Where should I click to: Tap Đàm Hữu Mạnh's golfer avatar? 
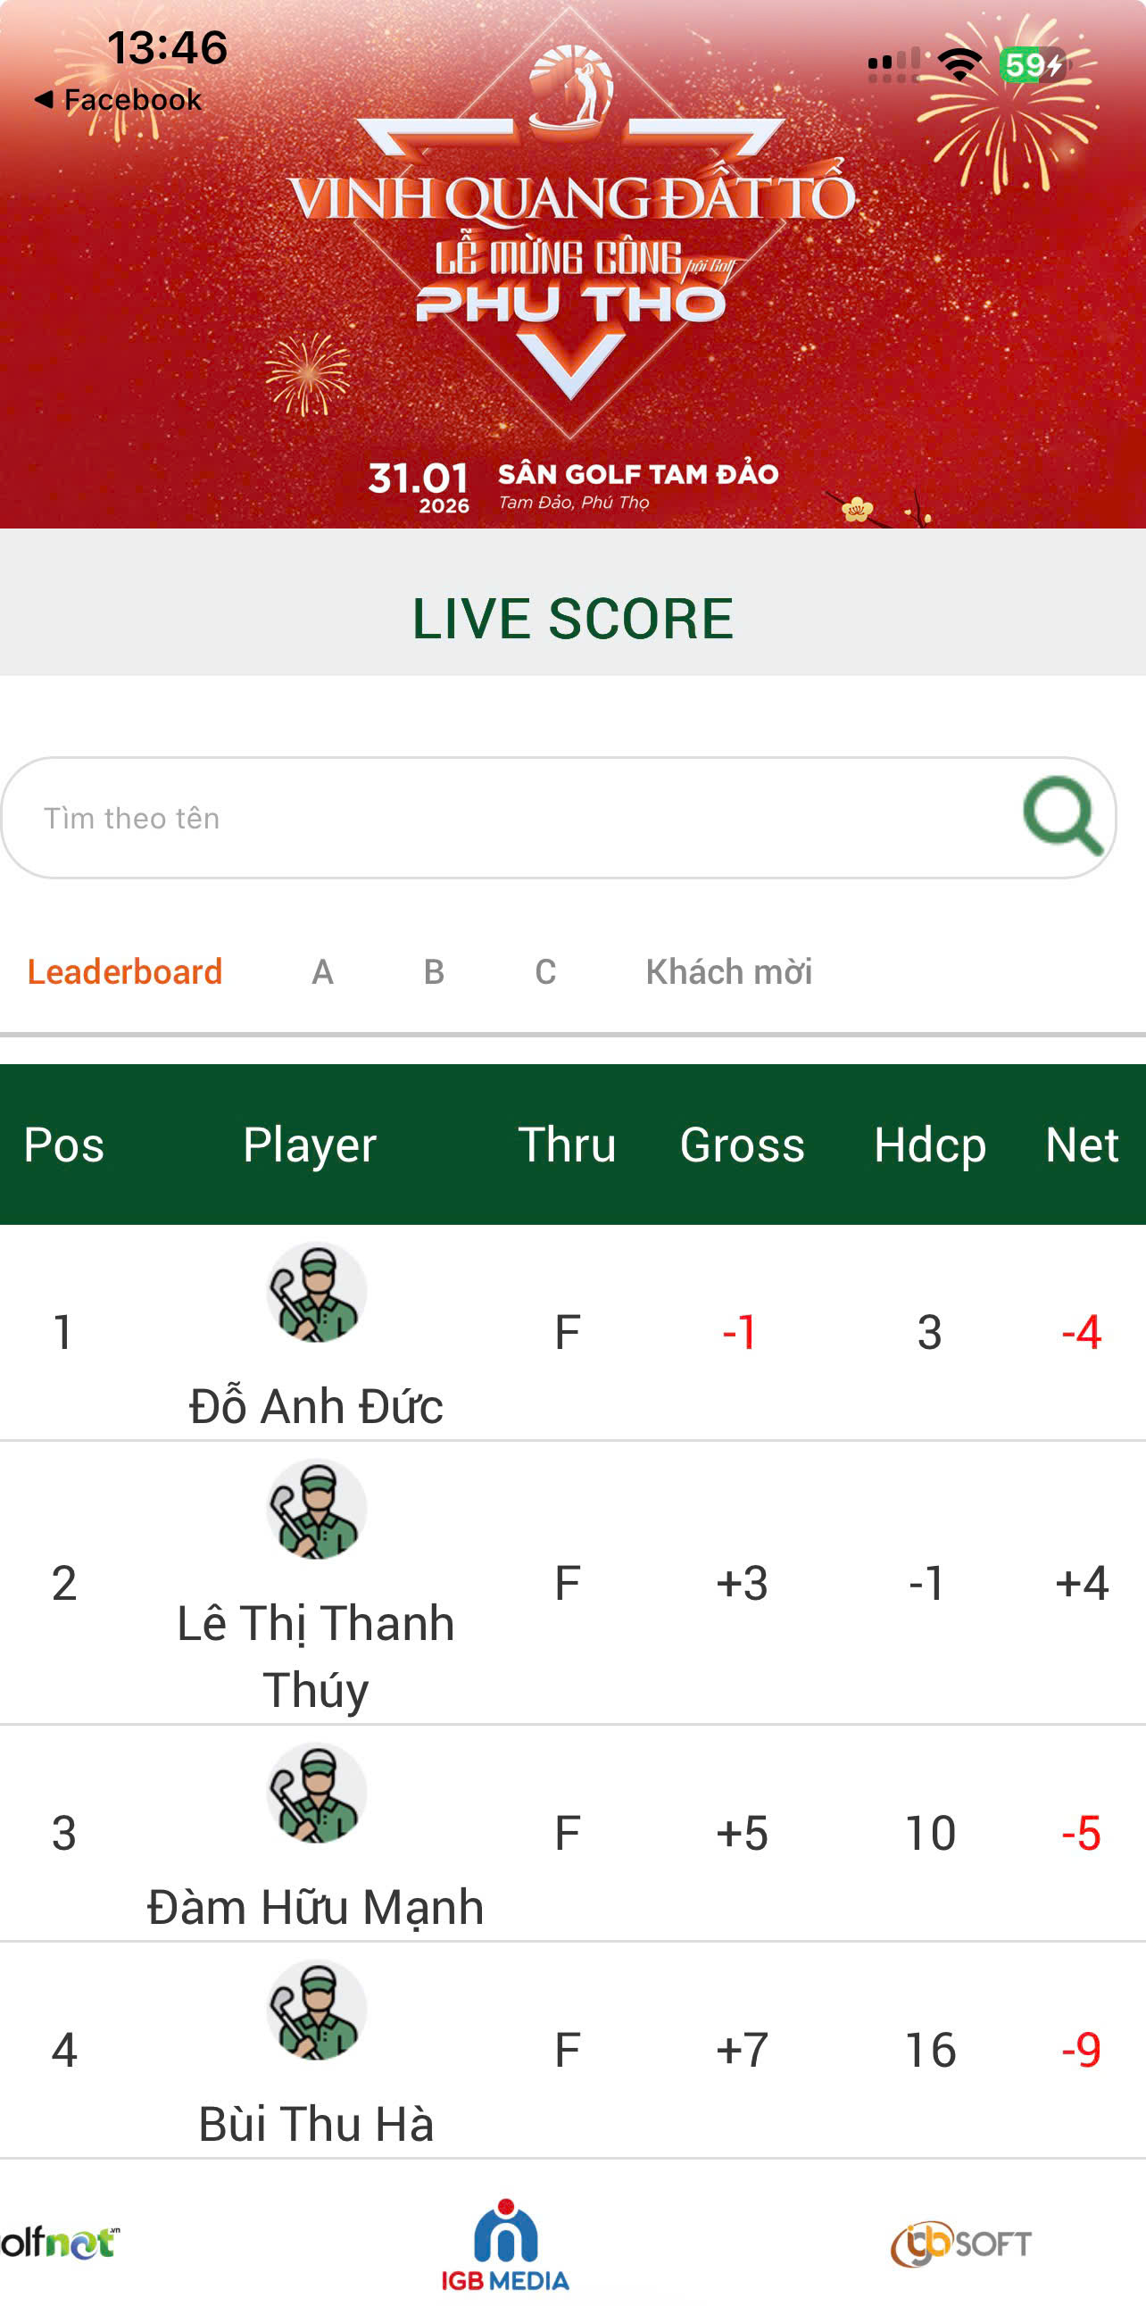click(317, 1793)
